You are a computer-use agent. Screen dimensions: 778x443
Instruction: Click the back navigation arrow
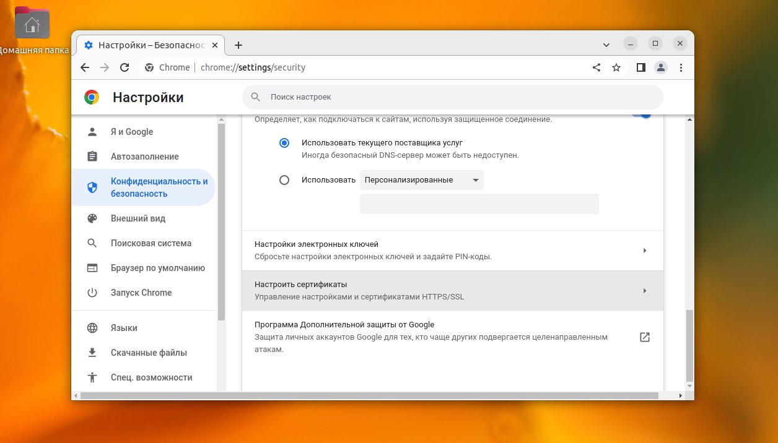[85, 67]
